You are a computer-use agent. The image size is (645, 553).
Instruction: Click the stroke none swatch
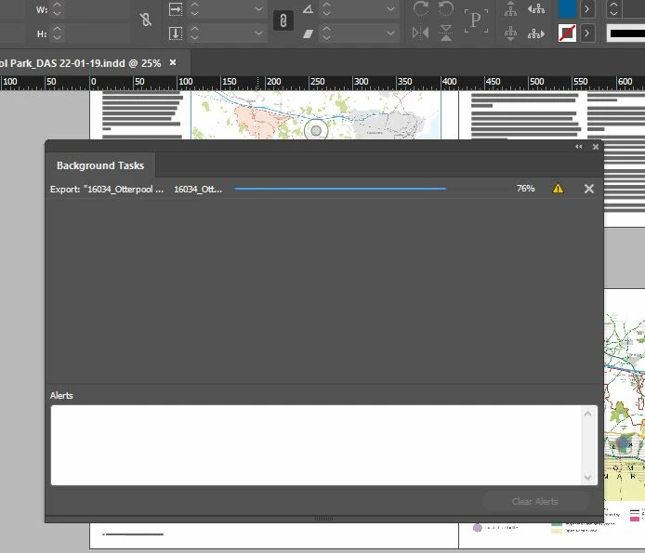click(x=567, y=33)
